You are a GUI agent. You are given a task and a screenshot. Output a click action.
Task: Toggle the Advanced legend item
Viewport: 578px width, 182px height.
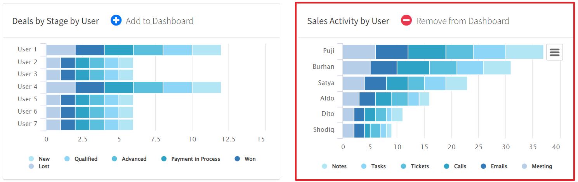tap(134, 159)
